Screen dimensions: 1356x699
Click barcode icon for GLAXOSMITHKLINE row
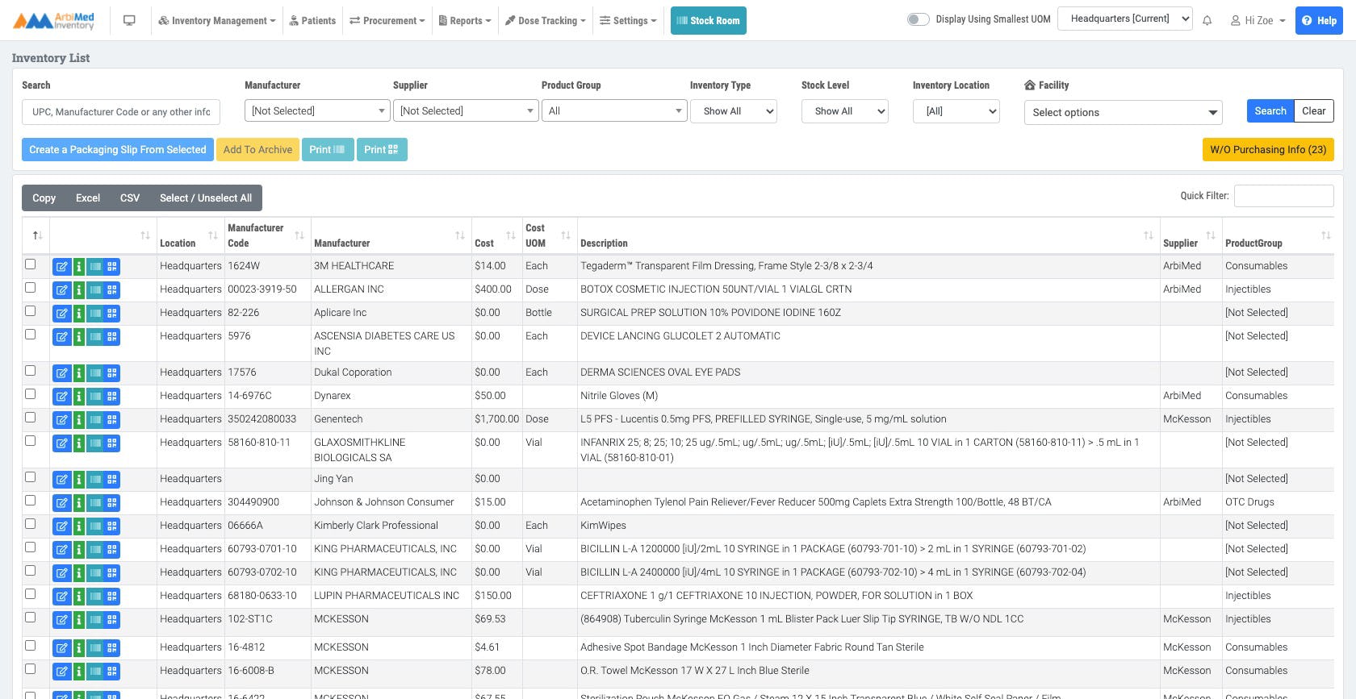(95, 443)
